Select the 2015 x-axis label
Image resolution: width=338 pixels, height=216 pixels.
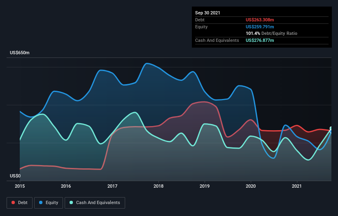[x=20, y=186]
